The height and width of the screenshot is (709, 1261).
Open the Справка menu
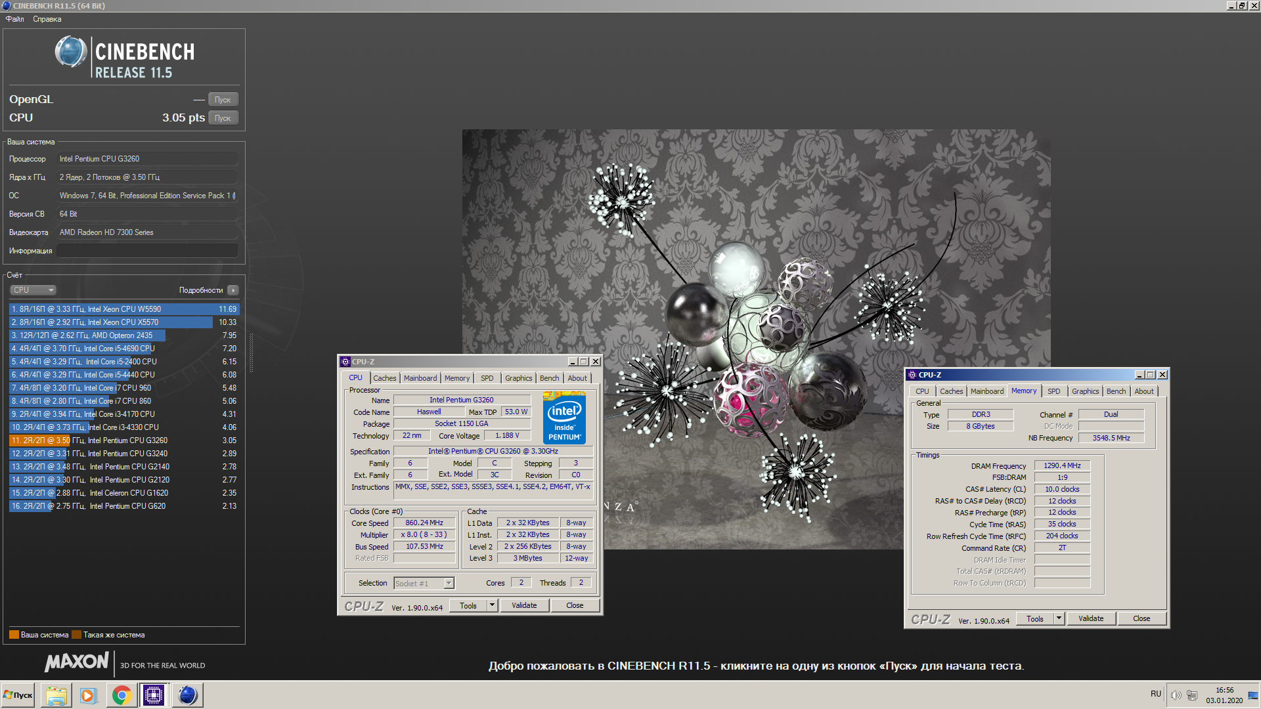coord(47,19)
